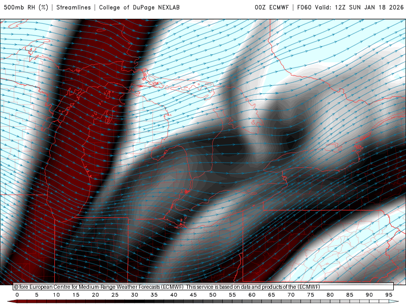Click the "30" label on the color scale

pos(134,295)
